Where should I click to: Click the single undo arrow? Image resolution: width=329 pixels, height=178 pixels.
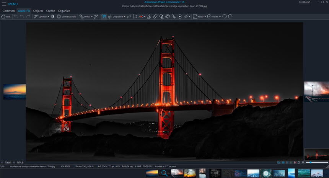[x=22, y=16]
